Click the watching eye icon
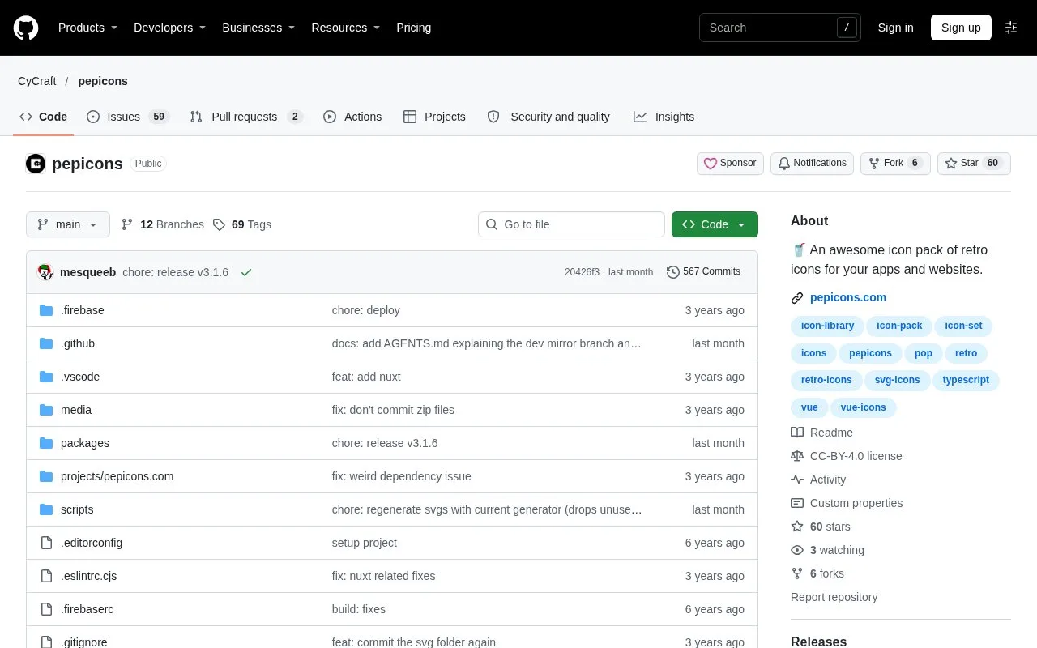 pyautogui.click(x=797, y=550)
